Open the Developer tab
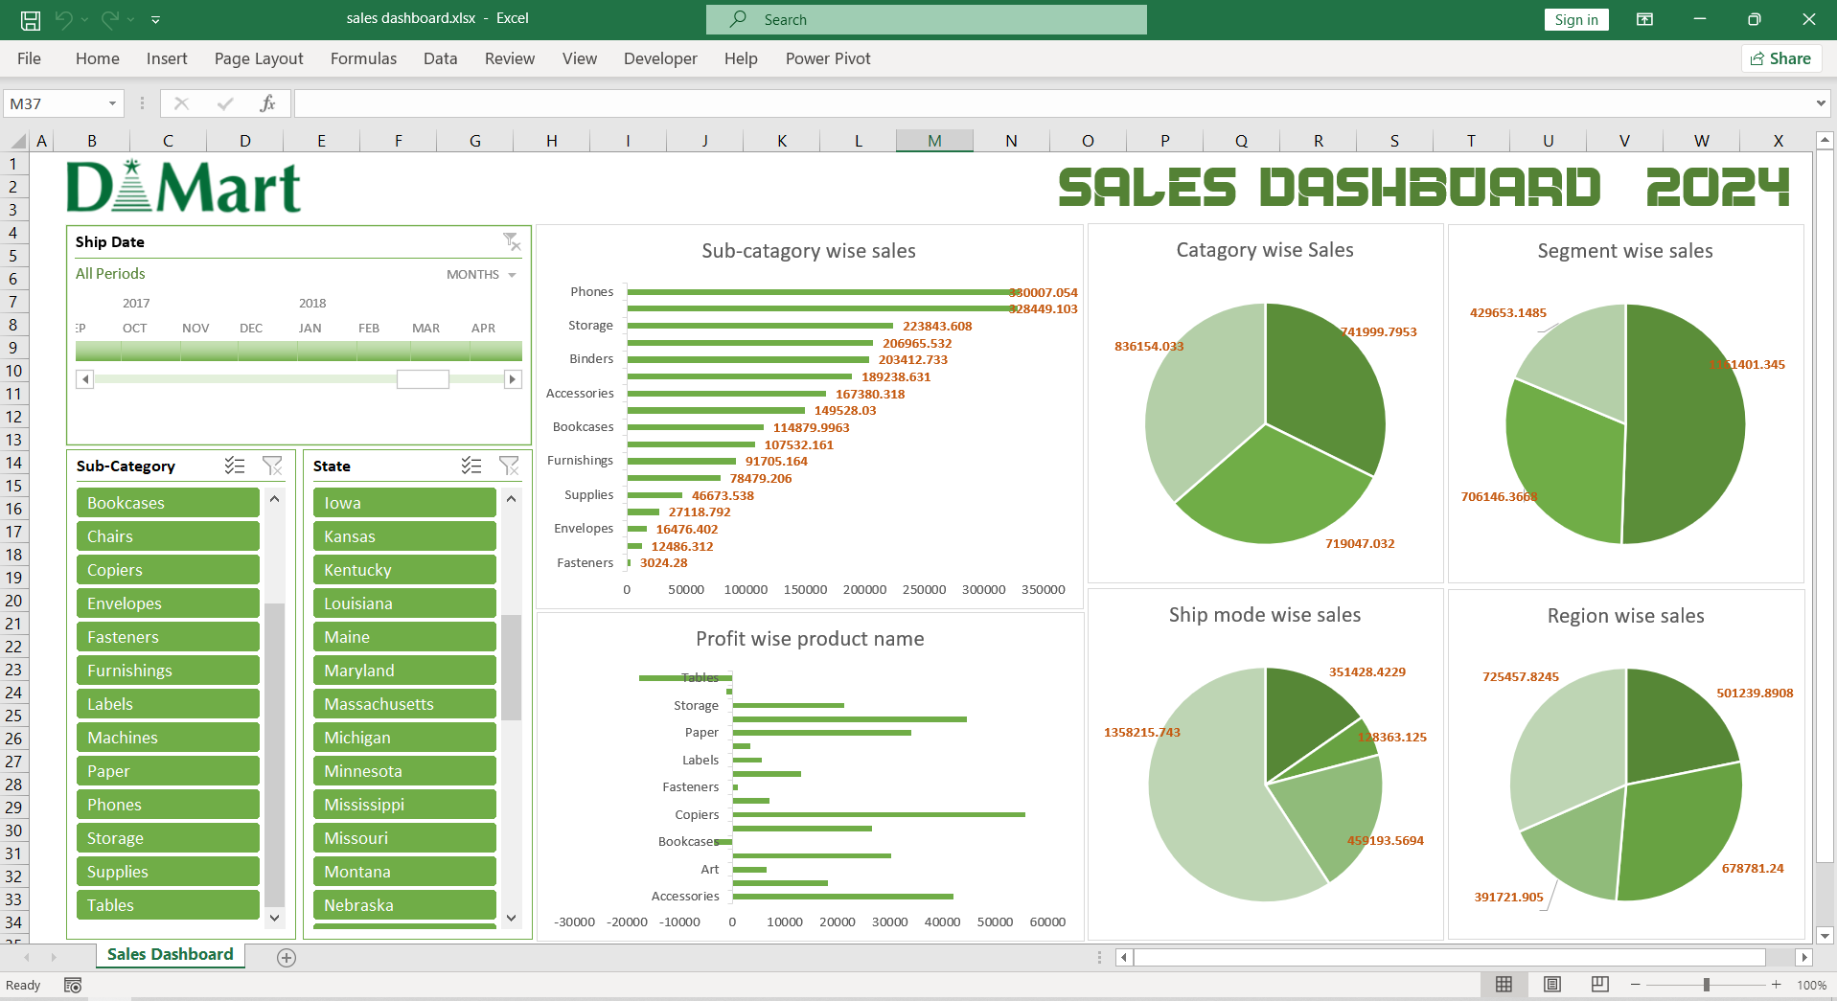Screen dimensions: 1837x1001 [x=660, y=58]
